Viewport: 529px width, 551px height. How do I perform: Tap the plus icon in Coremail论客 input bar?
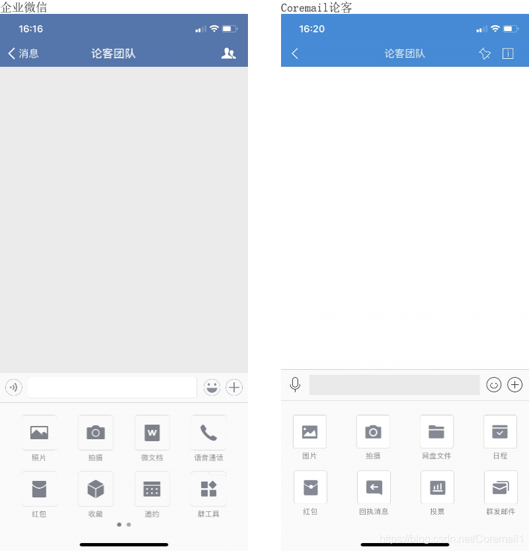click(515, 385)
